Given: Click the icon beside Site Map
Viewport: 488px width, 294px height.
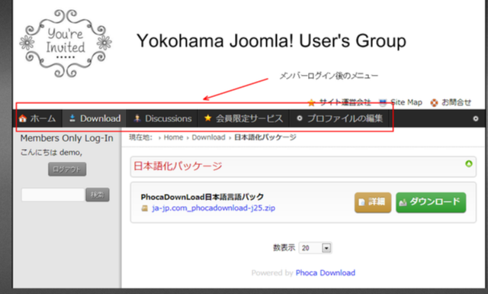Looking at the screenshot, I should [383, 102].
